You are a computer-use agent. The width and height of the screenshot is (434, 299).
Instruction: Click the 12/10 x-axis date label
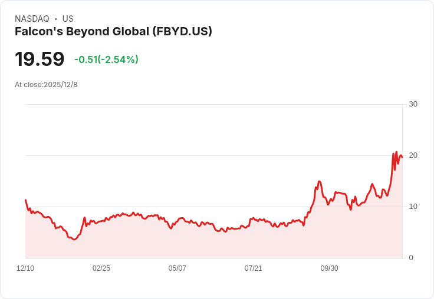[x=25, y=268]
